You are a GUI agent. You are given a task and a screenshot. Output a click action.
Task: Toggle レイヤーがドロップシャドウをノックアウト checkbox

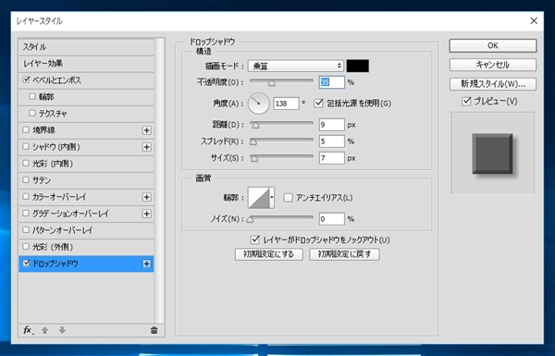(x=255, y=239)
